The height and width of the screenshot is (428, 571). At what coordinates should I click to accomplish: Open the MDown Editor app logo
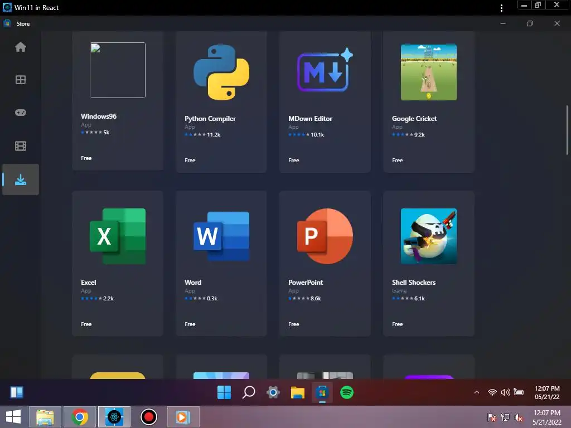(x=325, y=70)
